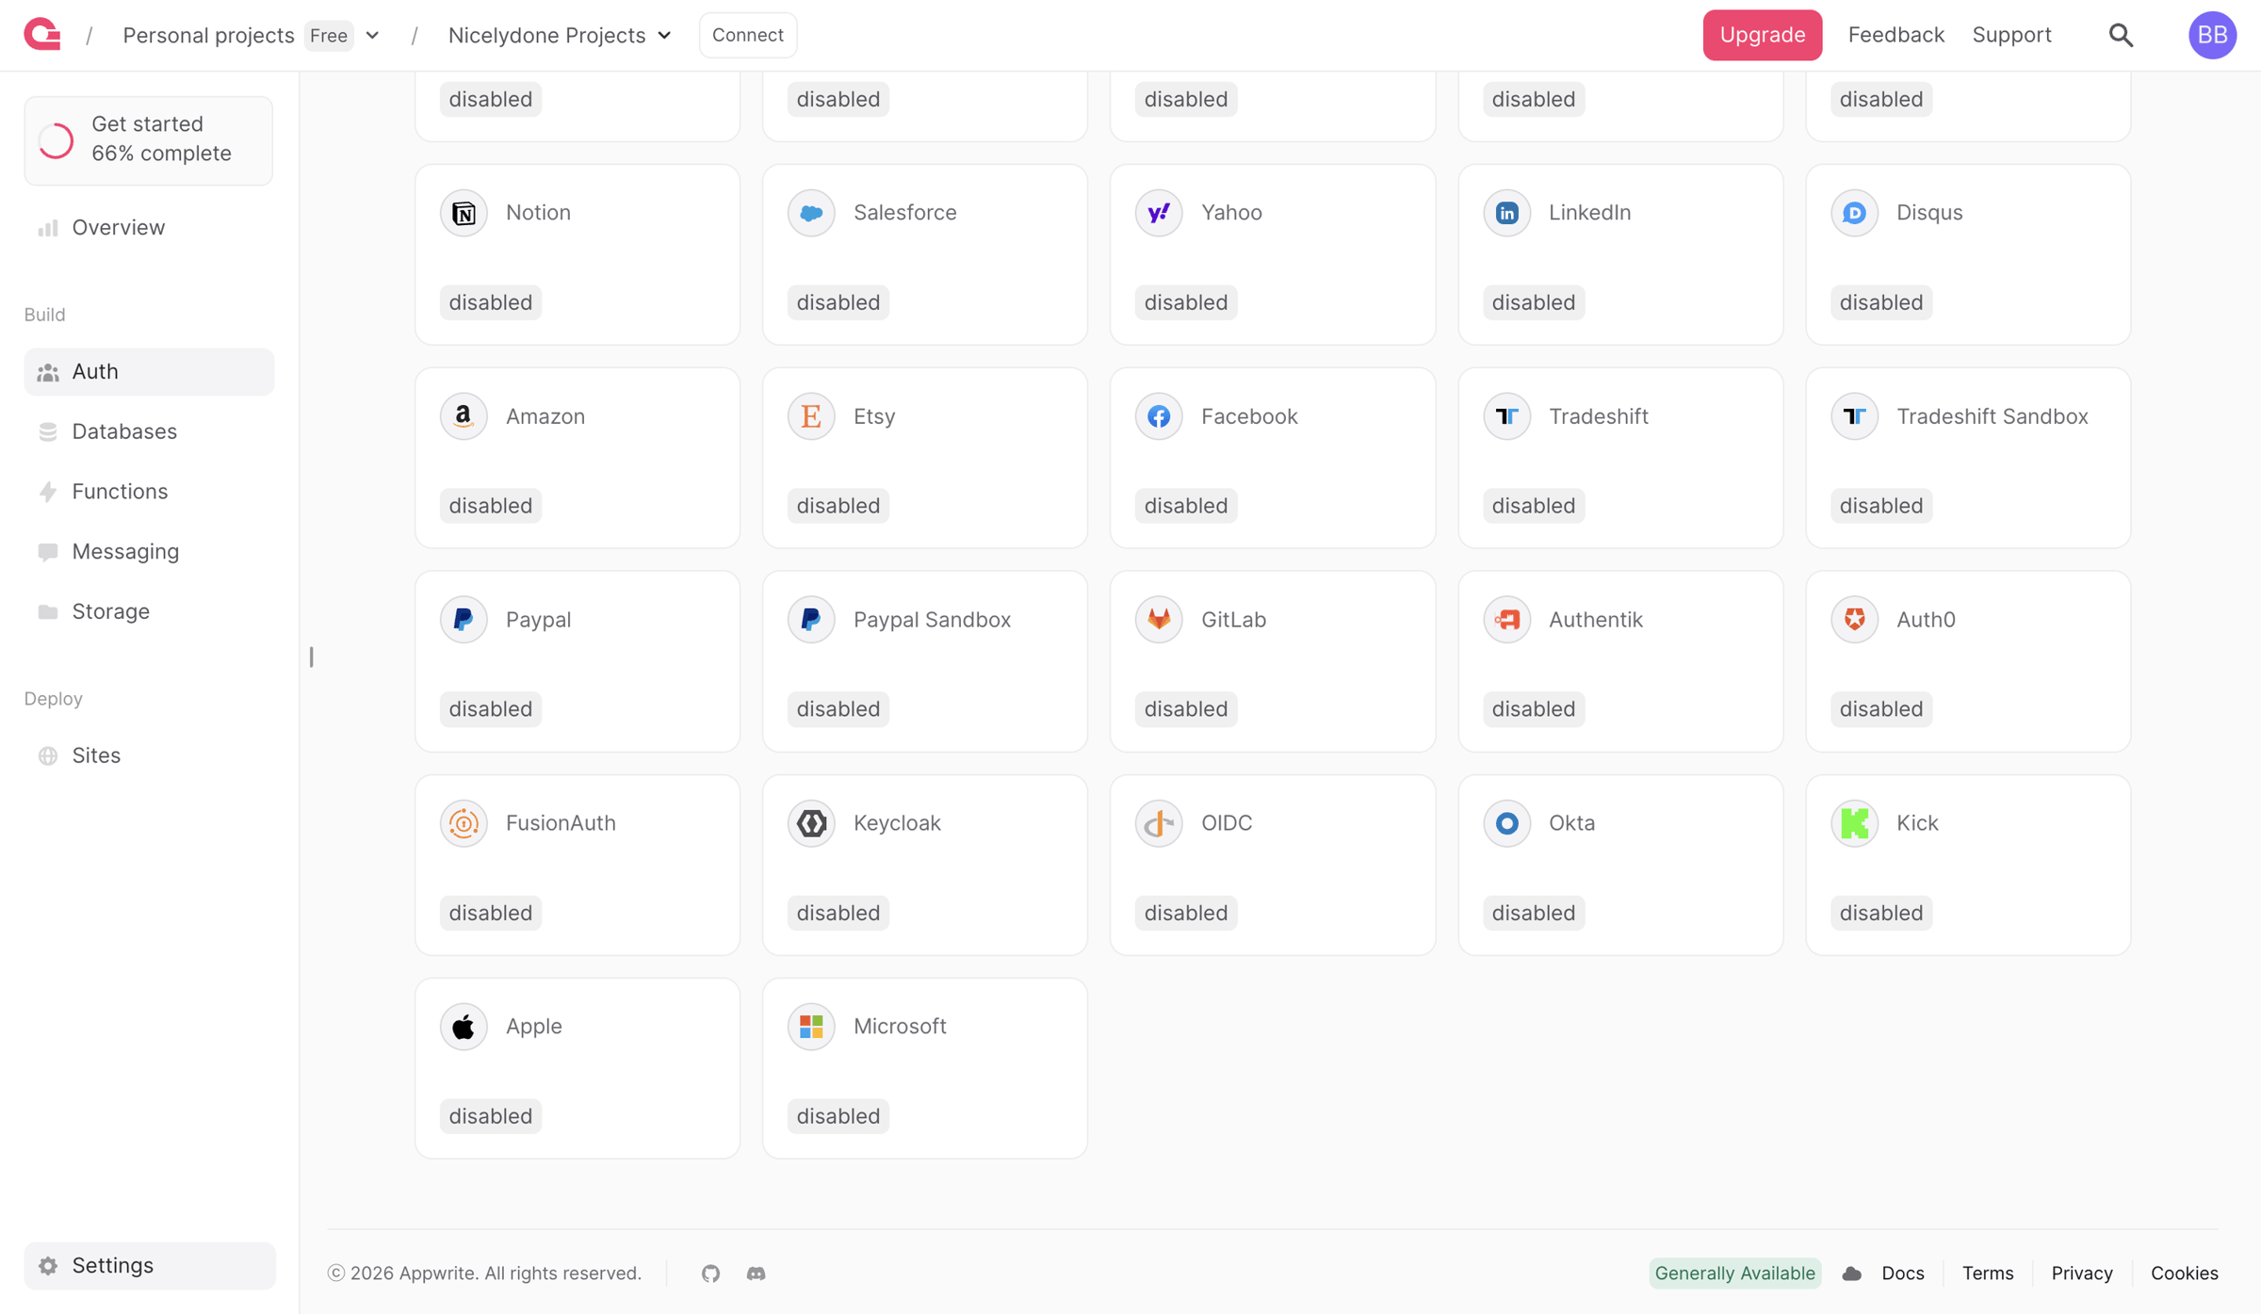Open Functions in the sidebar
This screenshot has width=2261, height=1314.
click(149, 492)
